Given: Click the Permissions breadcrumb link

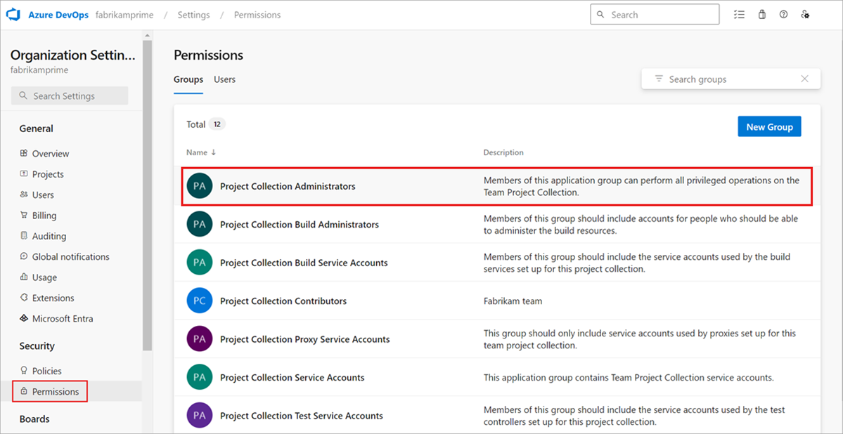Looking at the screenshot, I should (257, 15).
